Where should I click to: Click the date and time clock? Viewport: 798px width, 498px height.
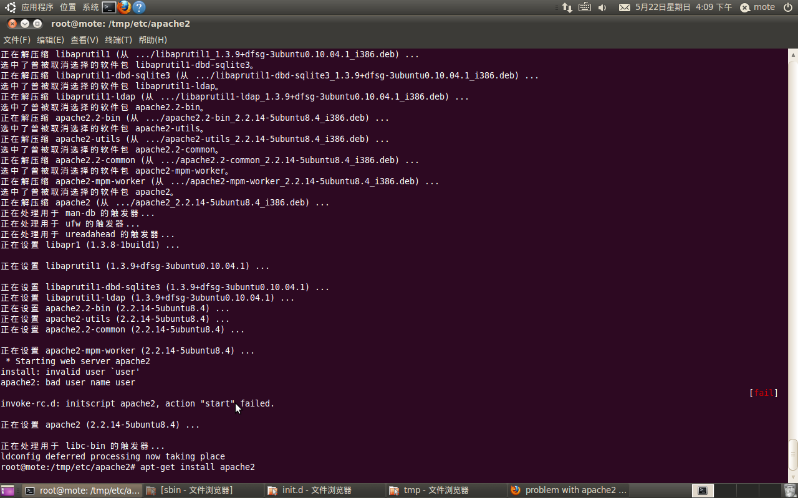coord(684,7)
